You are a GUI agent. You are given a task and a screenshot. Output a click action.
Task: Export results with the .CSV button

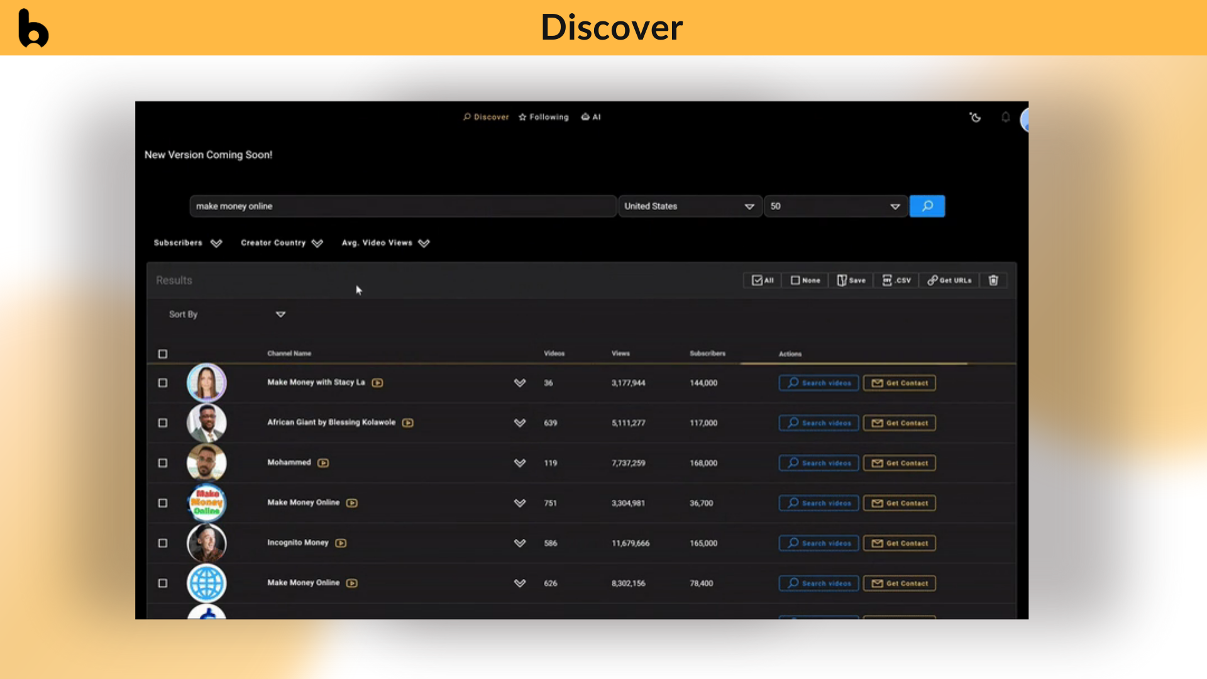click(x=896, y=280)
